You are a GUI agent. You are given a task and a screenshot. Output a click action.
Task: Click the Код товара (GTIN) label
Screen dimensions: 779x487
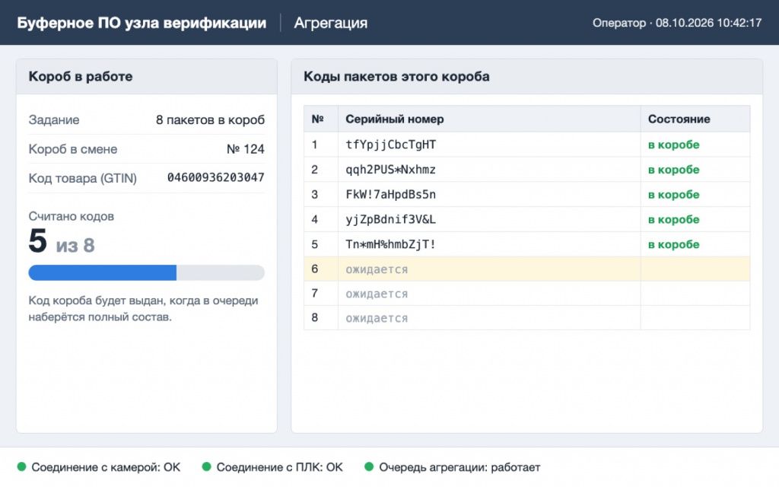82,178
